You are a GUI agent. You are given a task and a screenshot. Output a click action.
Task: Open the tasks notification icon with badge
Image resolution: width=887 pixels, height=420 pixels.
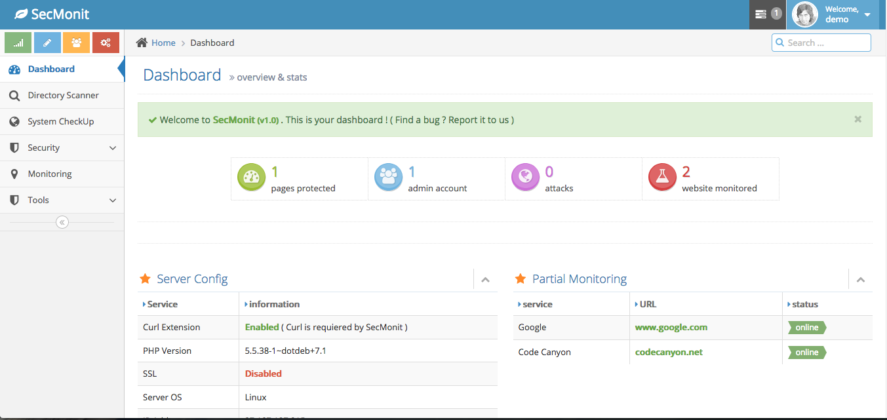pyautogui.click(x=768, y=14)
